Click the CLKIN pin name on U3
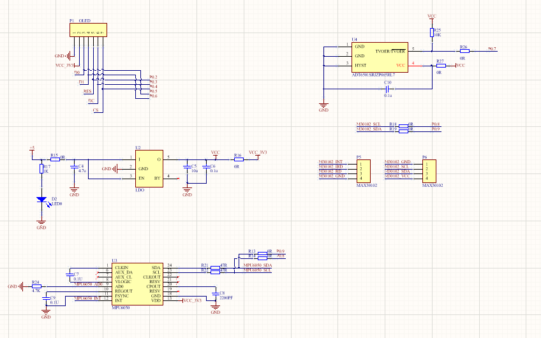Screen dimensions: 541x338 pos(122,268)
